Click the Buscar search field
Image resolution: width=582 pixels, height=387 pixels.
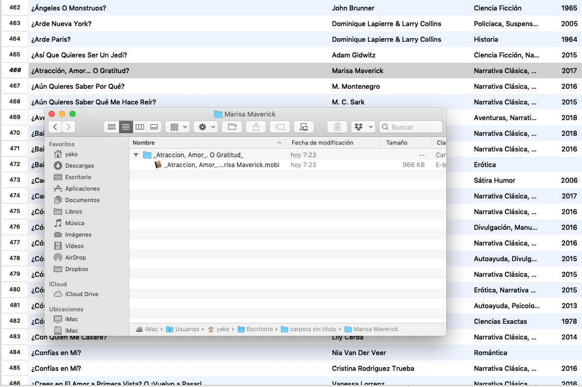click(x=410, y=127)
